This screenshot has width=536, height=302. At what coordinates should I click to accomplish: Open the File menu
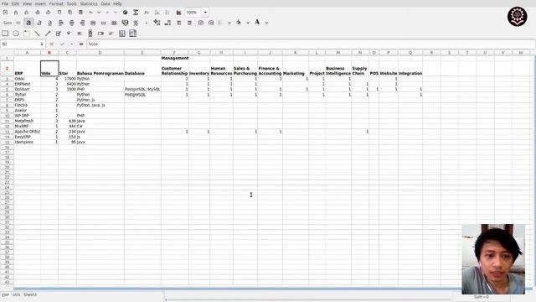[x=5, y=3]
